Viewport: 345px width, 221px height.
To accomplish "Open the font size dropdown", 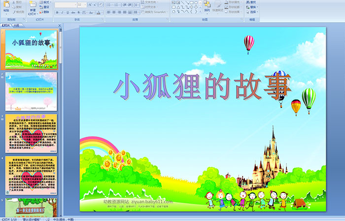I will (85, 4).
